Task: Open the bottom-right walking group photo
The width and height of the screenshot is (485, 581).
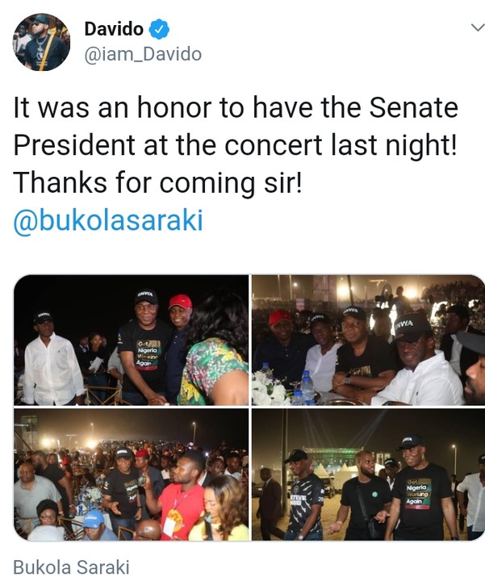Action: (x=368, y=474)
